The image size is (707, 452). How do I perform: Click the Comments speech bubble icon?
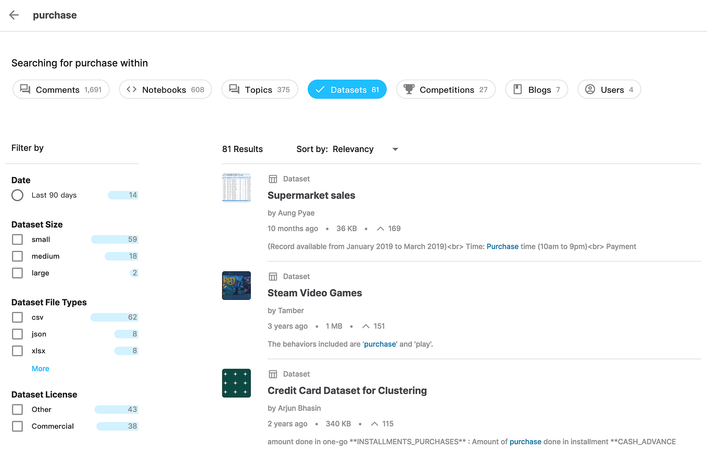(x=25, y=89)
